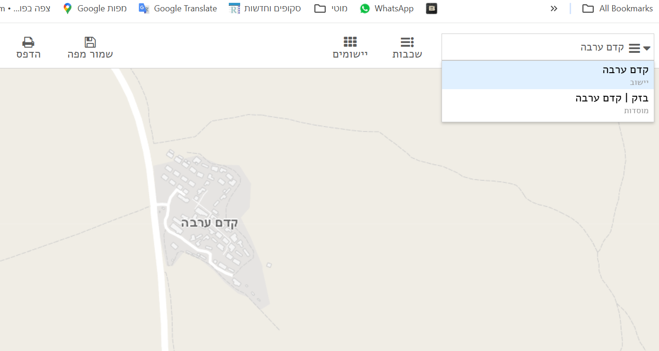Open the סקופים וחדשות bookmark
The image size is (659, 351).
pyautogui.click(x=265, y=8)
